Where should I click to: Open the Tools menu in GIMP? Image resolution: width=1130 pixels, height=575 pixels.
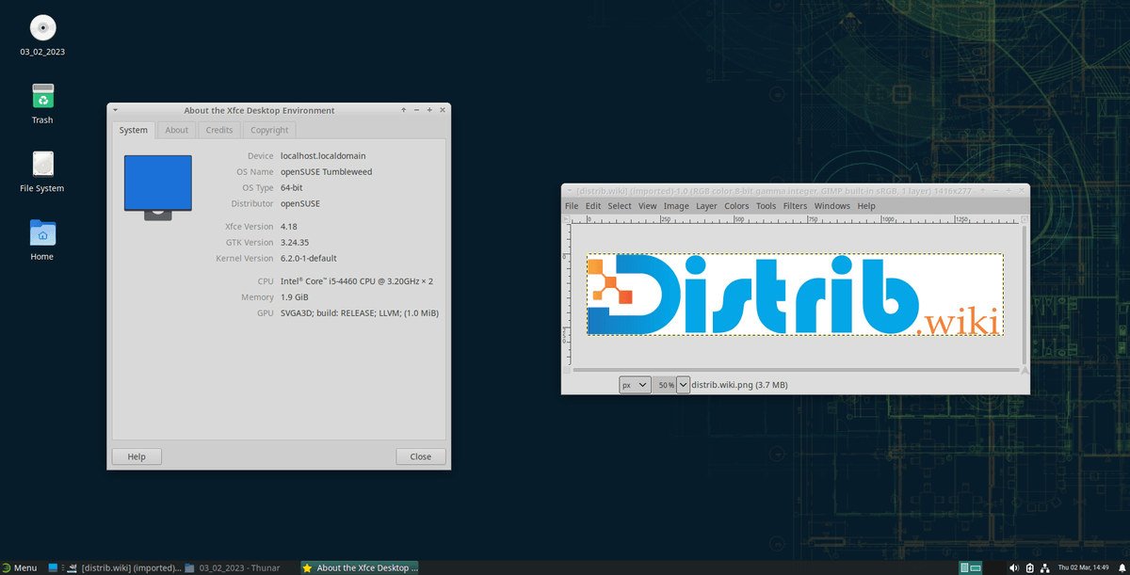tap(767, 206)
